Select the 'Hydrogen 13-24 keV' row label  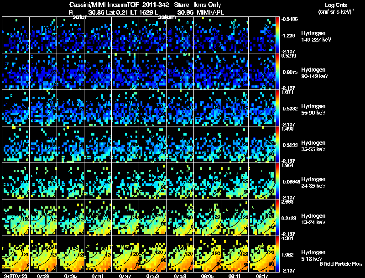coord(313,219)
